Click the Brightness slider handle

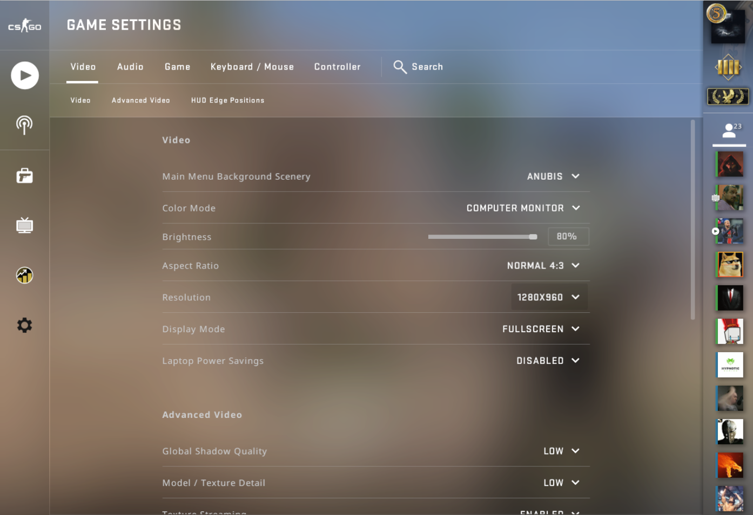point(533,237)
